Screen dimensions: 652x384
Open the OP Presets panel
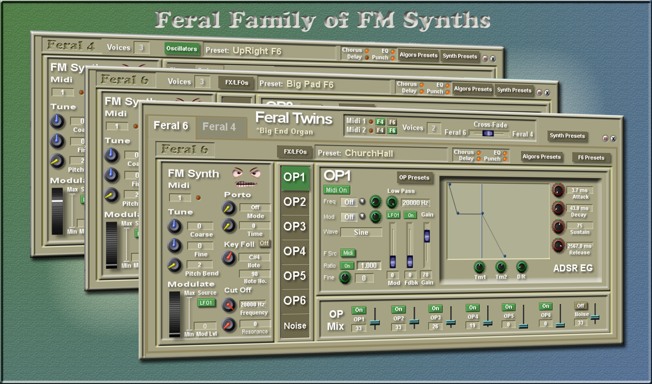pyautogui.click(x=414, y=178)
